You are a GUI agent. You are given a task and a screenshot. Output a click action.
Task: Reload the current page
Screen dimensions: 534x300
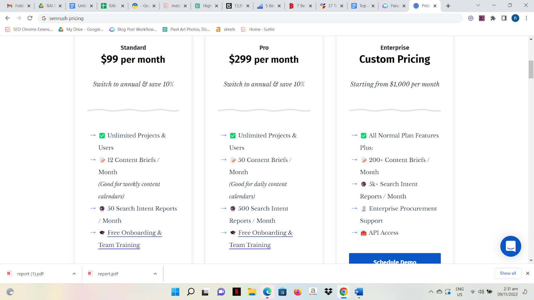(x=30, y=18)
